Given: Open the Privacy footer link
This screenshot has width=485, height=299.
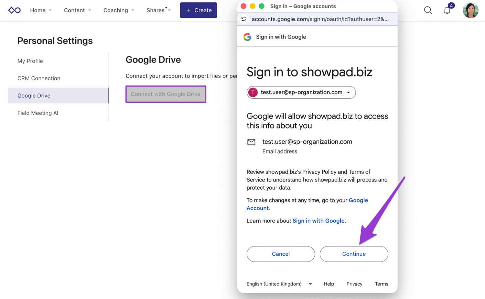Looking at the screenshot, I should [354, 284].
